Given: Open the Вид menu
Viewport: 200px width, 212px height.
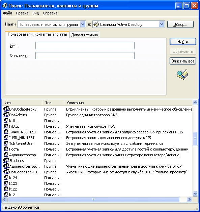Looking at the screenshot, I should 35,13.
